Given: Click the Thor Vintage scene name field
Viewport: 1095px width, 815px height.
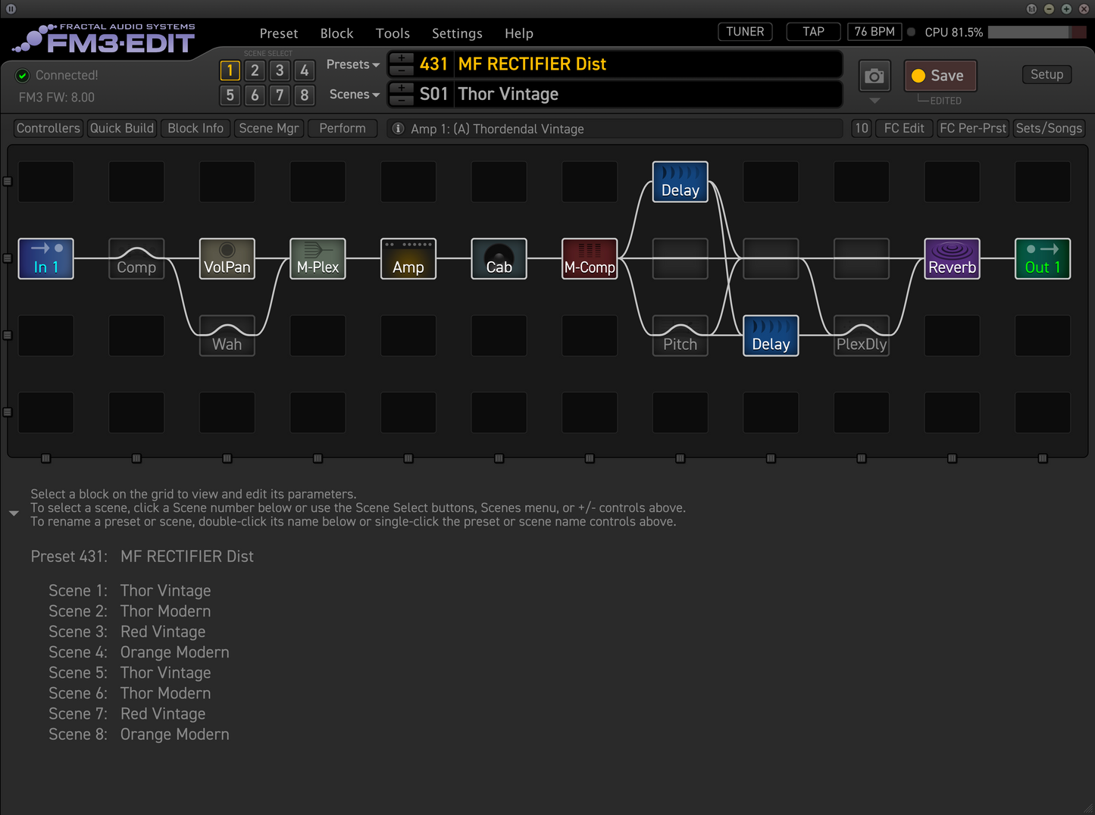Looking at the screenshot, I should tap(649, 95).
